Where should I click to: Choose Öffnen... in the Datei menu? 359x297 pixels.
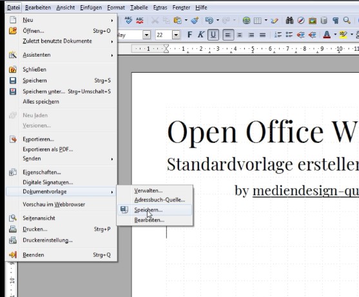(x=62, y=31)
